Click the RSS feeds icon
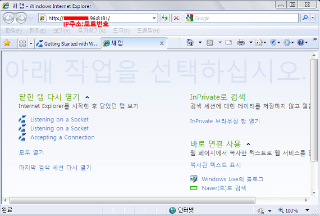The width and height of the screenshot is (320, 216). pos(209,43)
